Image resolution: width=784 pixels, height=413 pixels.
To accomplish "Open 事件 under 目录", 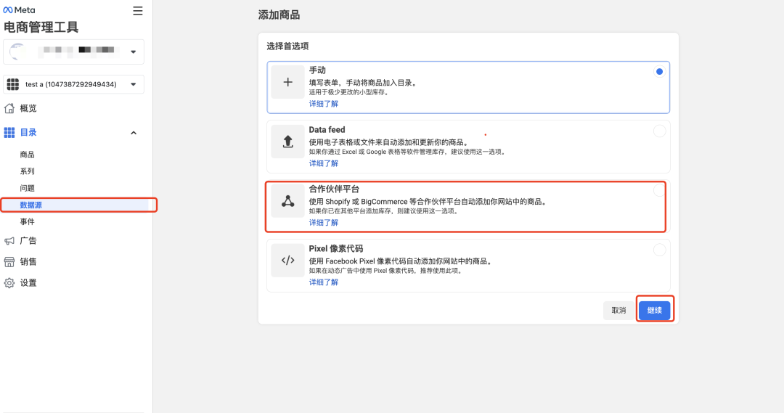I will [27, 221].
